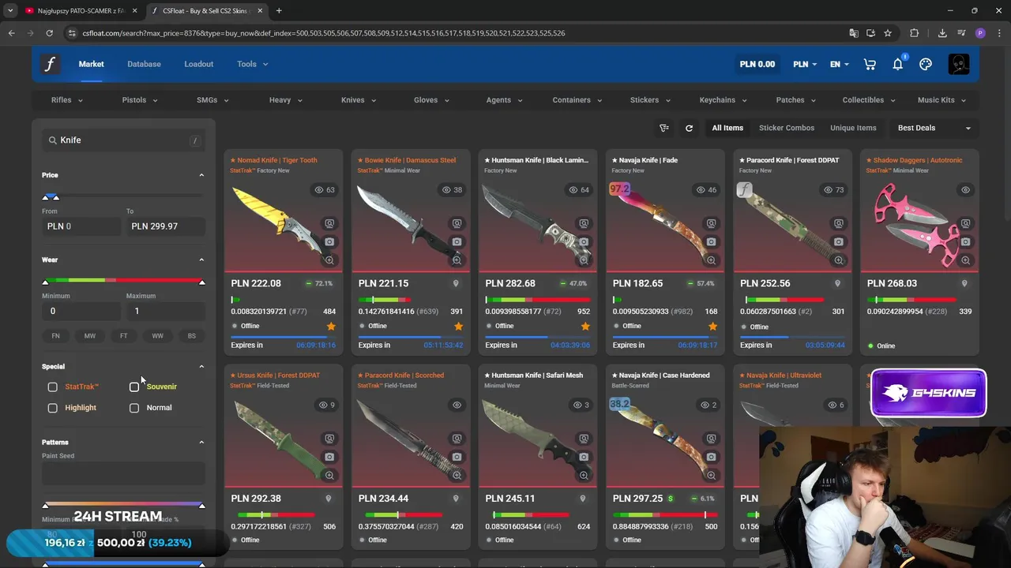Viewport: 1011px width, 568px height.
Task: Open the Best Deals sort dropdown
Action: point(934,128)
